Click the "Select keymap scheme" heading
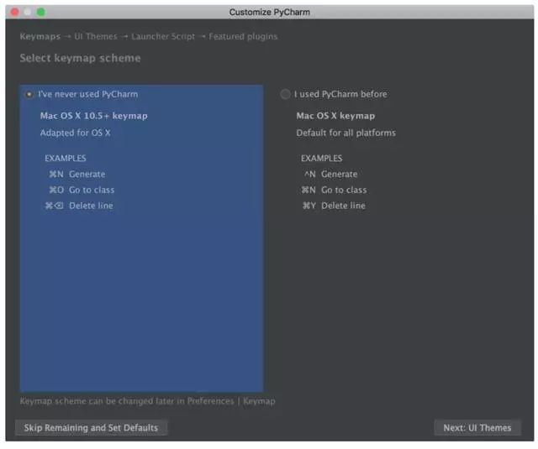The height and width of the screenshot is (449, 538). pos(81,58)
